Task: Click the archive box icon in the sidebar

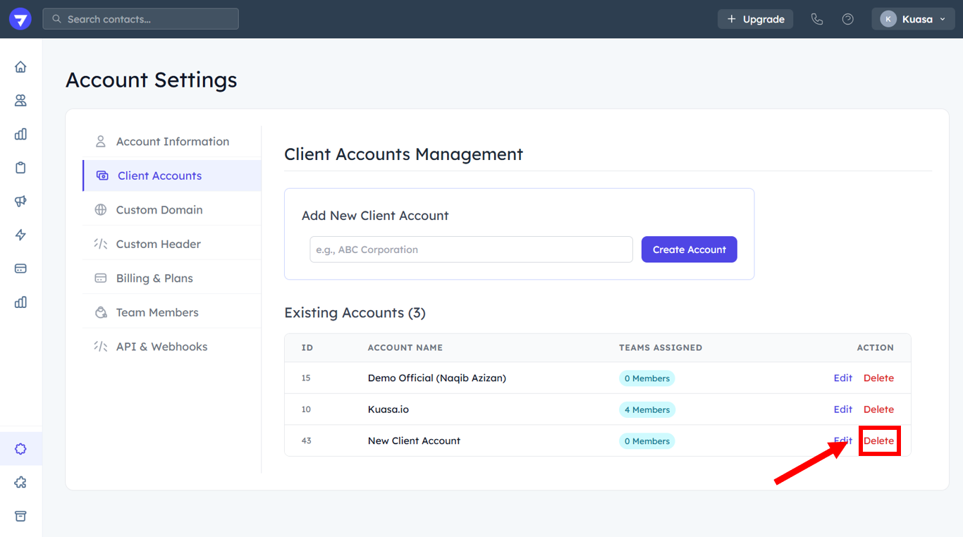Action: (x=20, y=517)
